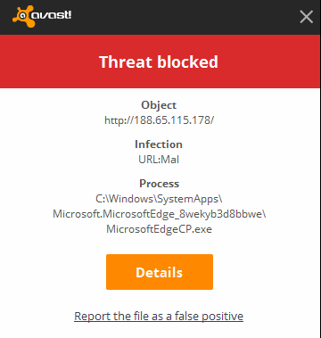The height and width of the screenshot is (338, 321).
Task: Click the Process label
Action: tap(159, 184)
